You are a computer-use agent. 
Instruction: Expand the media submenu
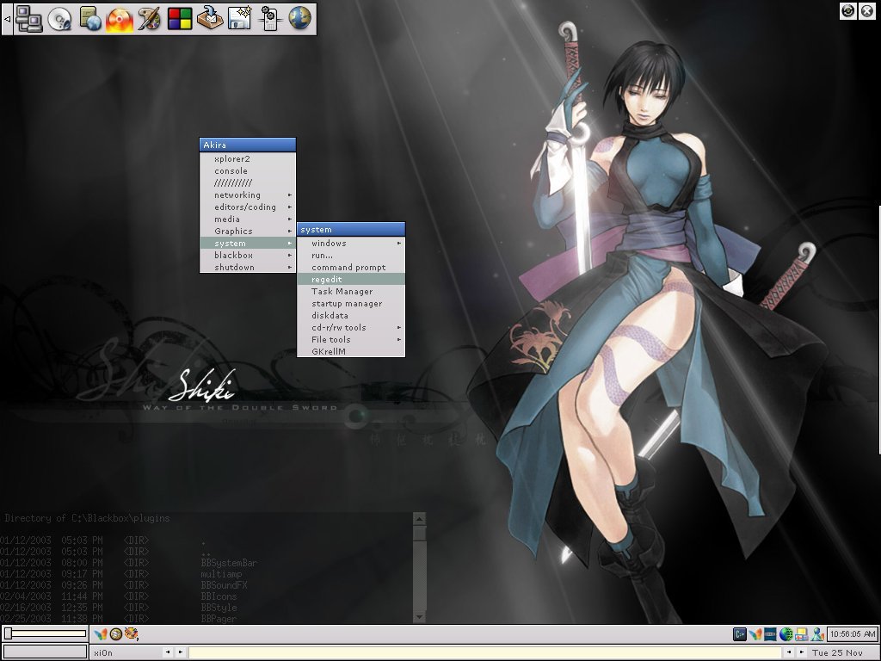pos(248,219)
